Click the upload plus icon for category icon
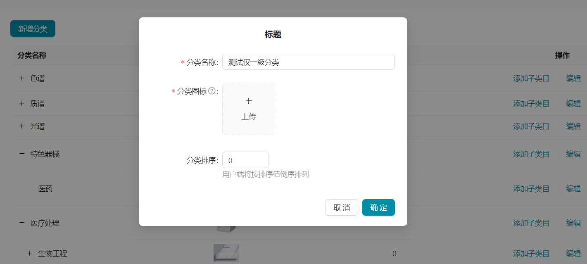The width and height of the screenshot is (587, 264). pos(248,100)
